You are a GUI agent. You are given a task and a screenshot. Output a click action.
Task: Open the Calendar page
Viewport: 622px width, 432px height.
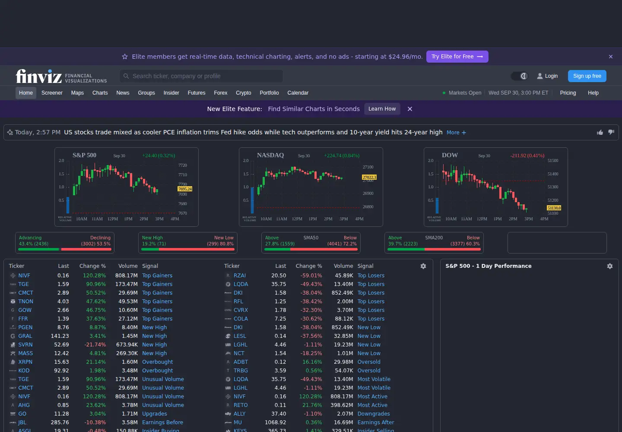tap(298, 93)
